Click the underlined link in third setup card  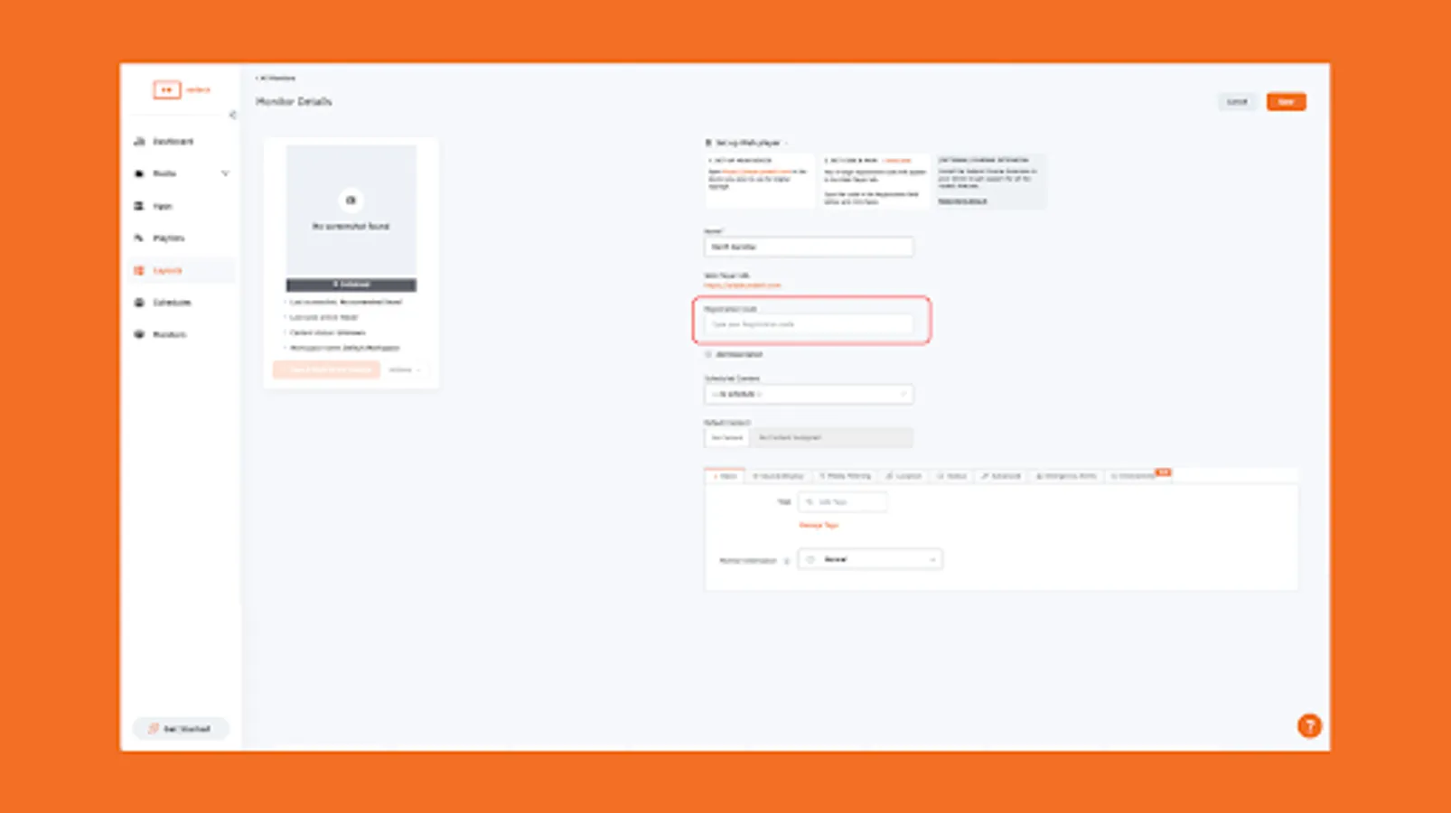pos(962,201)
